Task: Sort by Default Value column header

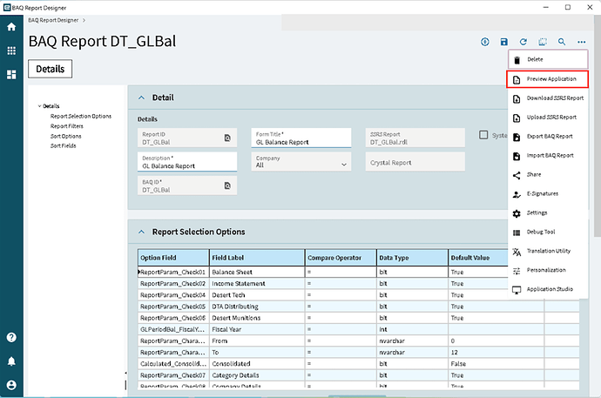Action: coord(479,258)
